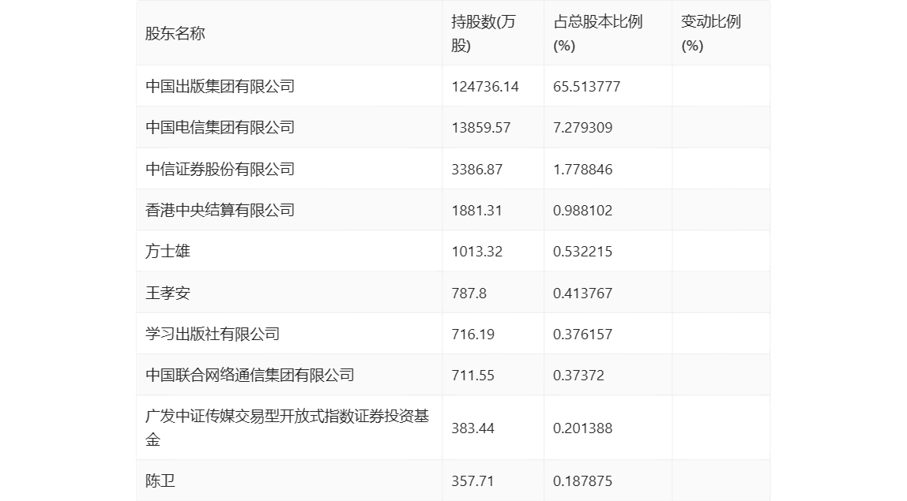Select 中国出版集团有限公司 shareholder name
The height and width of the screenshot is (501, 907).
click(x=220, y=86)
